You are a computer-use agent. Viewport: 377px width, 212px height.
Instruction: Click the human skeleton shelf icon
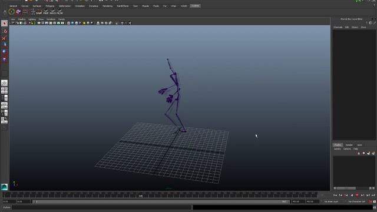pyautogui.click(x=33, y=12)
